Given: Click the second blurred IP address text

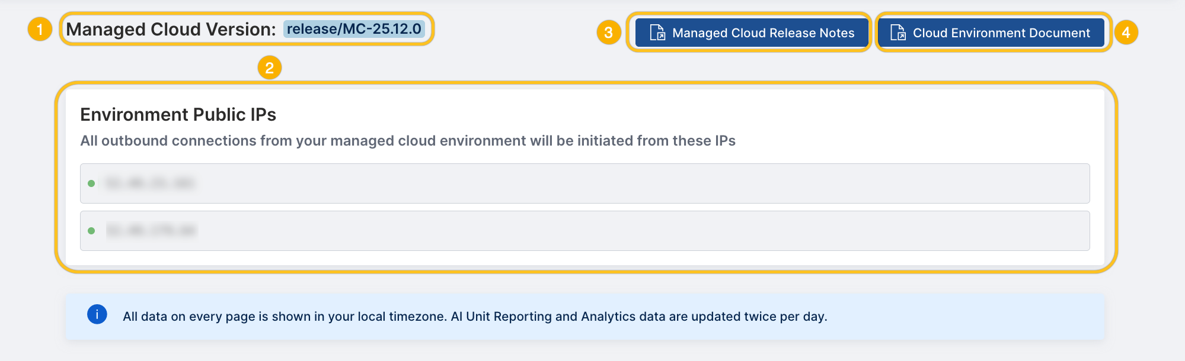Looking at the screenshot, I should 151,230.
